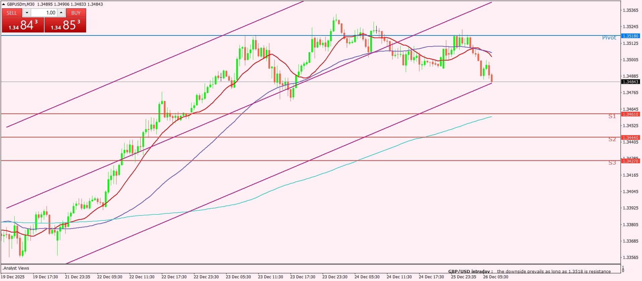Click the 1.34270 price tag on axis
Screen dimensions: 642x281
point(630,161)
